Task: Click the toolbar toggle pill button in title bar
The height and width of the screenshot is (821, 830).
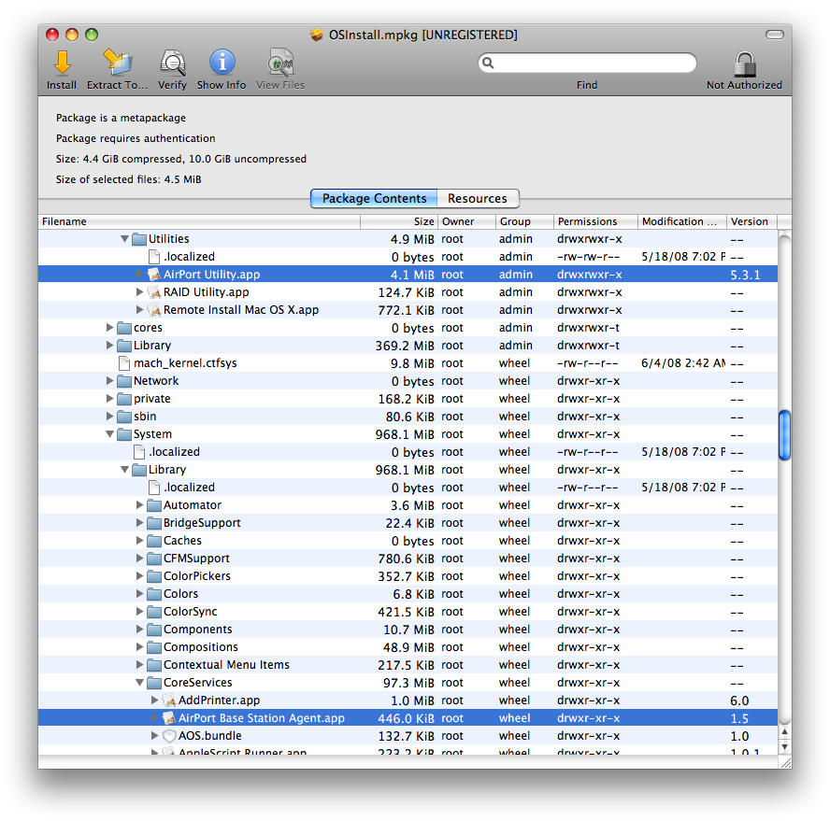Action: 775,35
